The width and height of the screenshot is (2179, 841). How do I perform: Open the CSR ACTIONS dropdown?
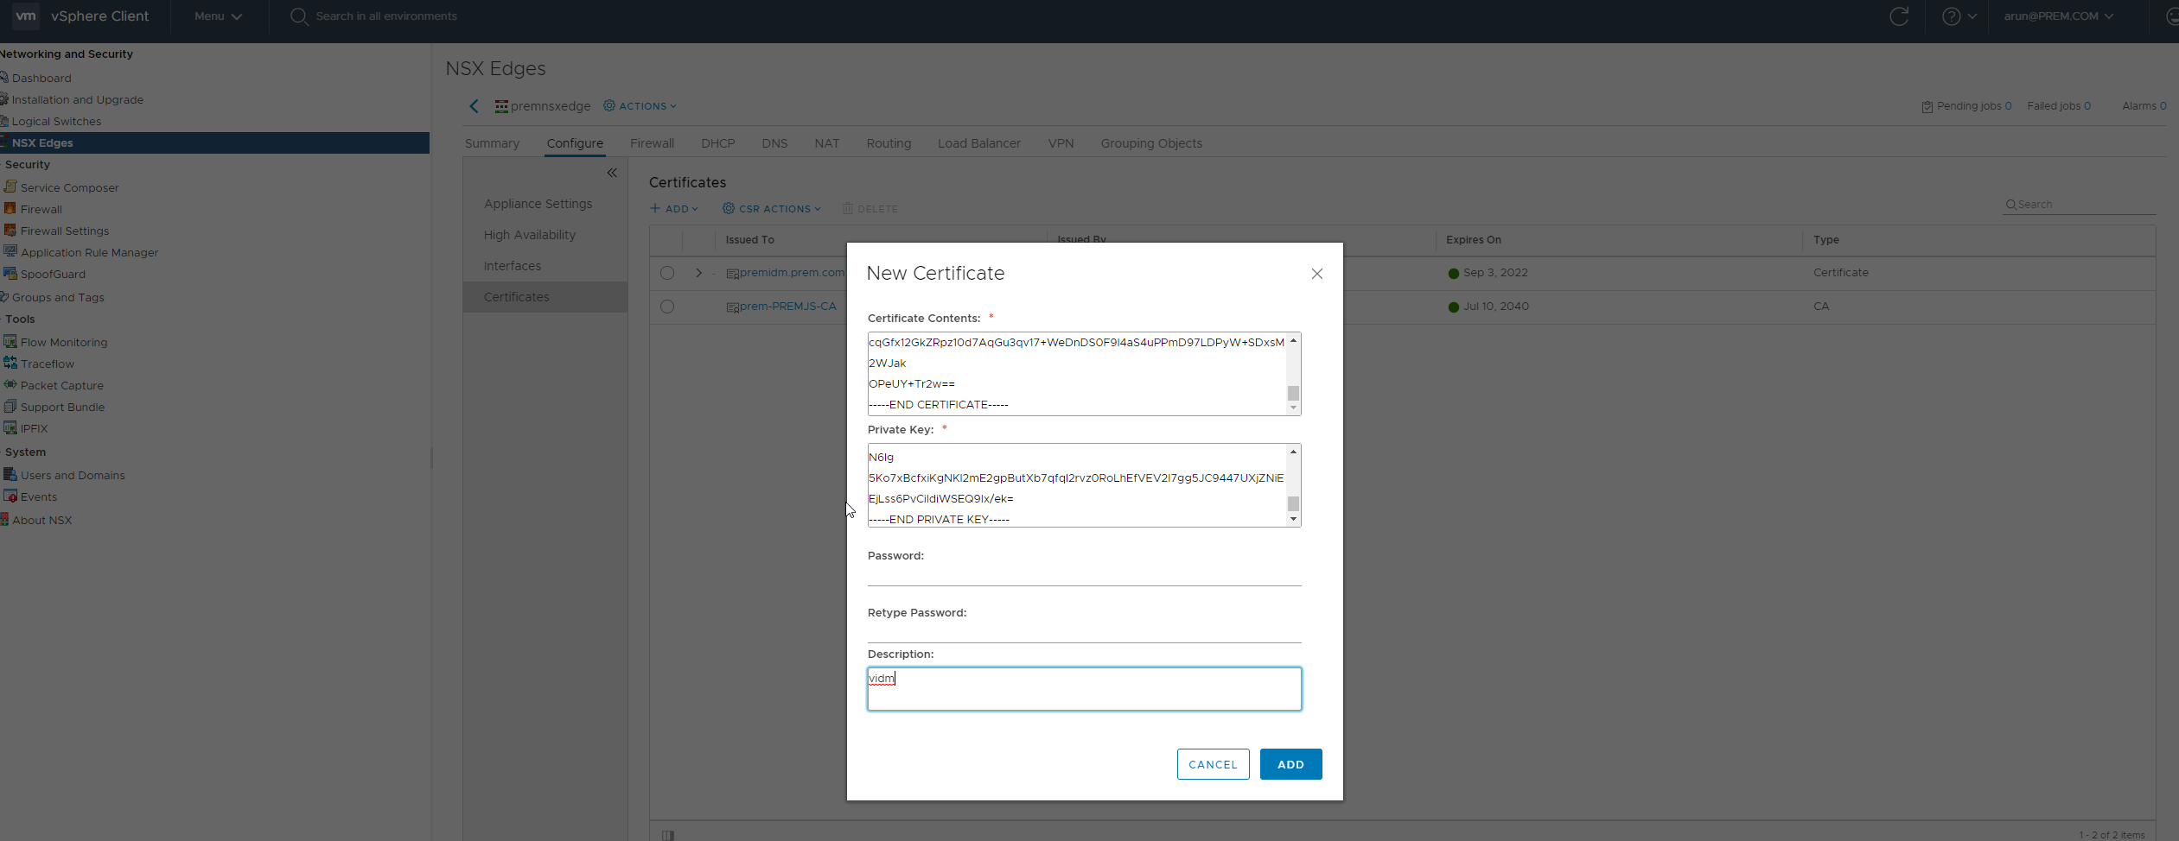772,209
